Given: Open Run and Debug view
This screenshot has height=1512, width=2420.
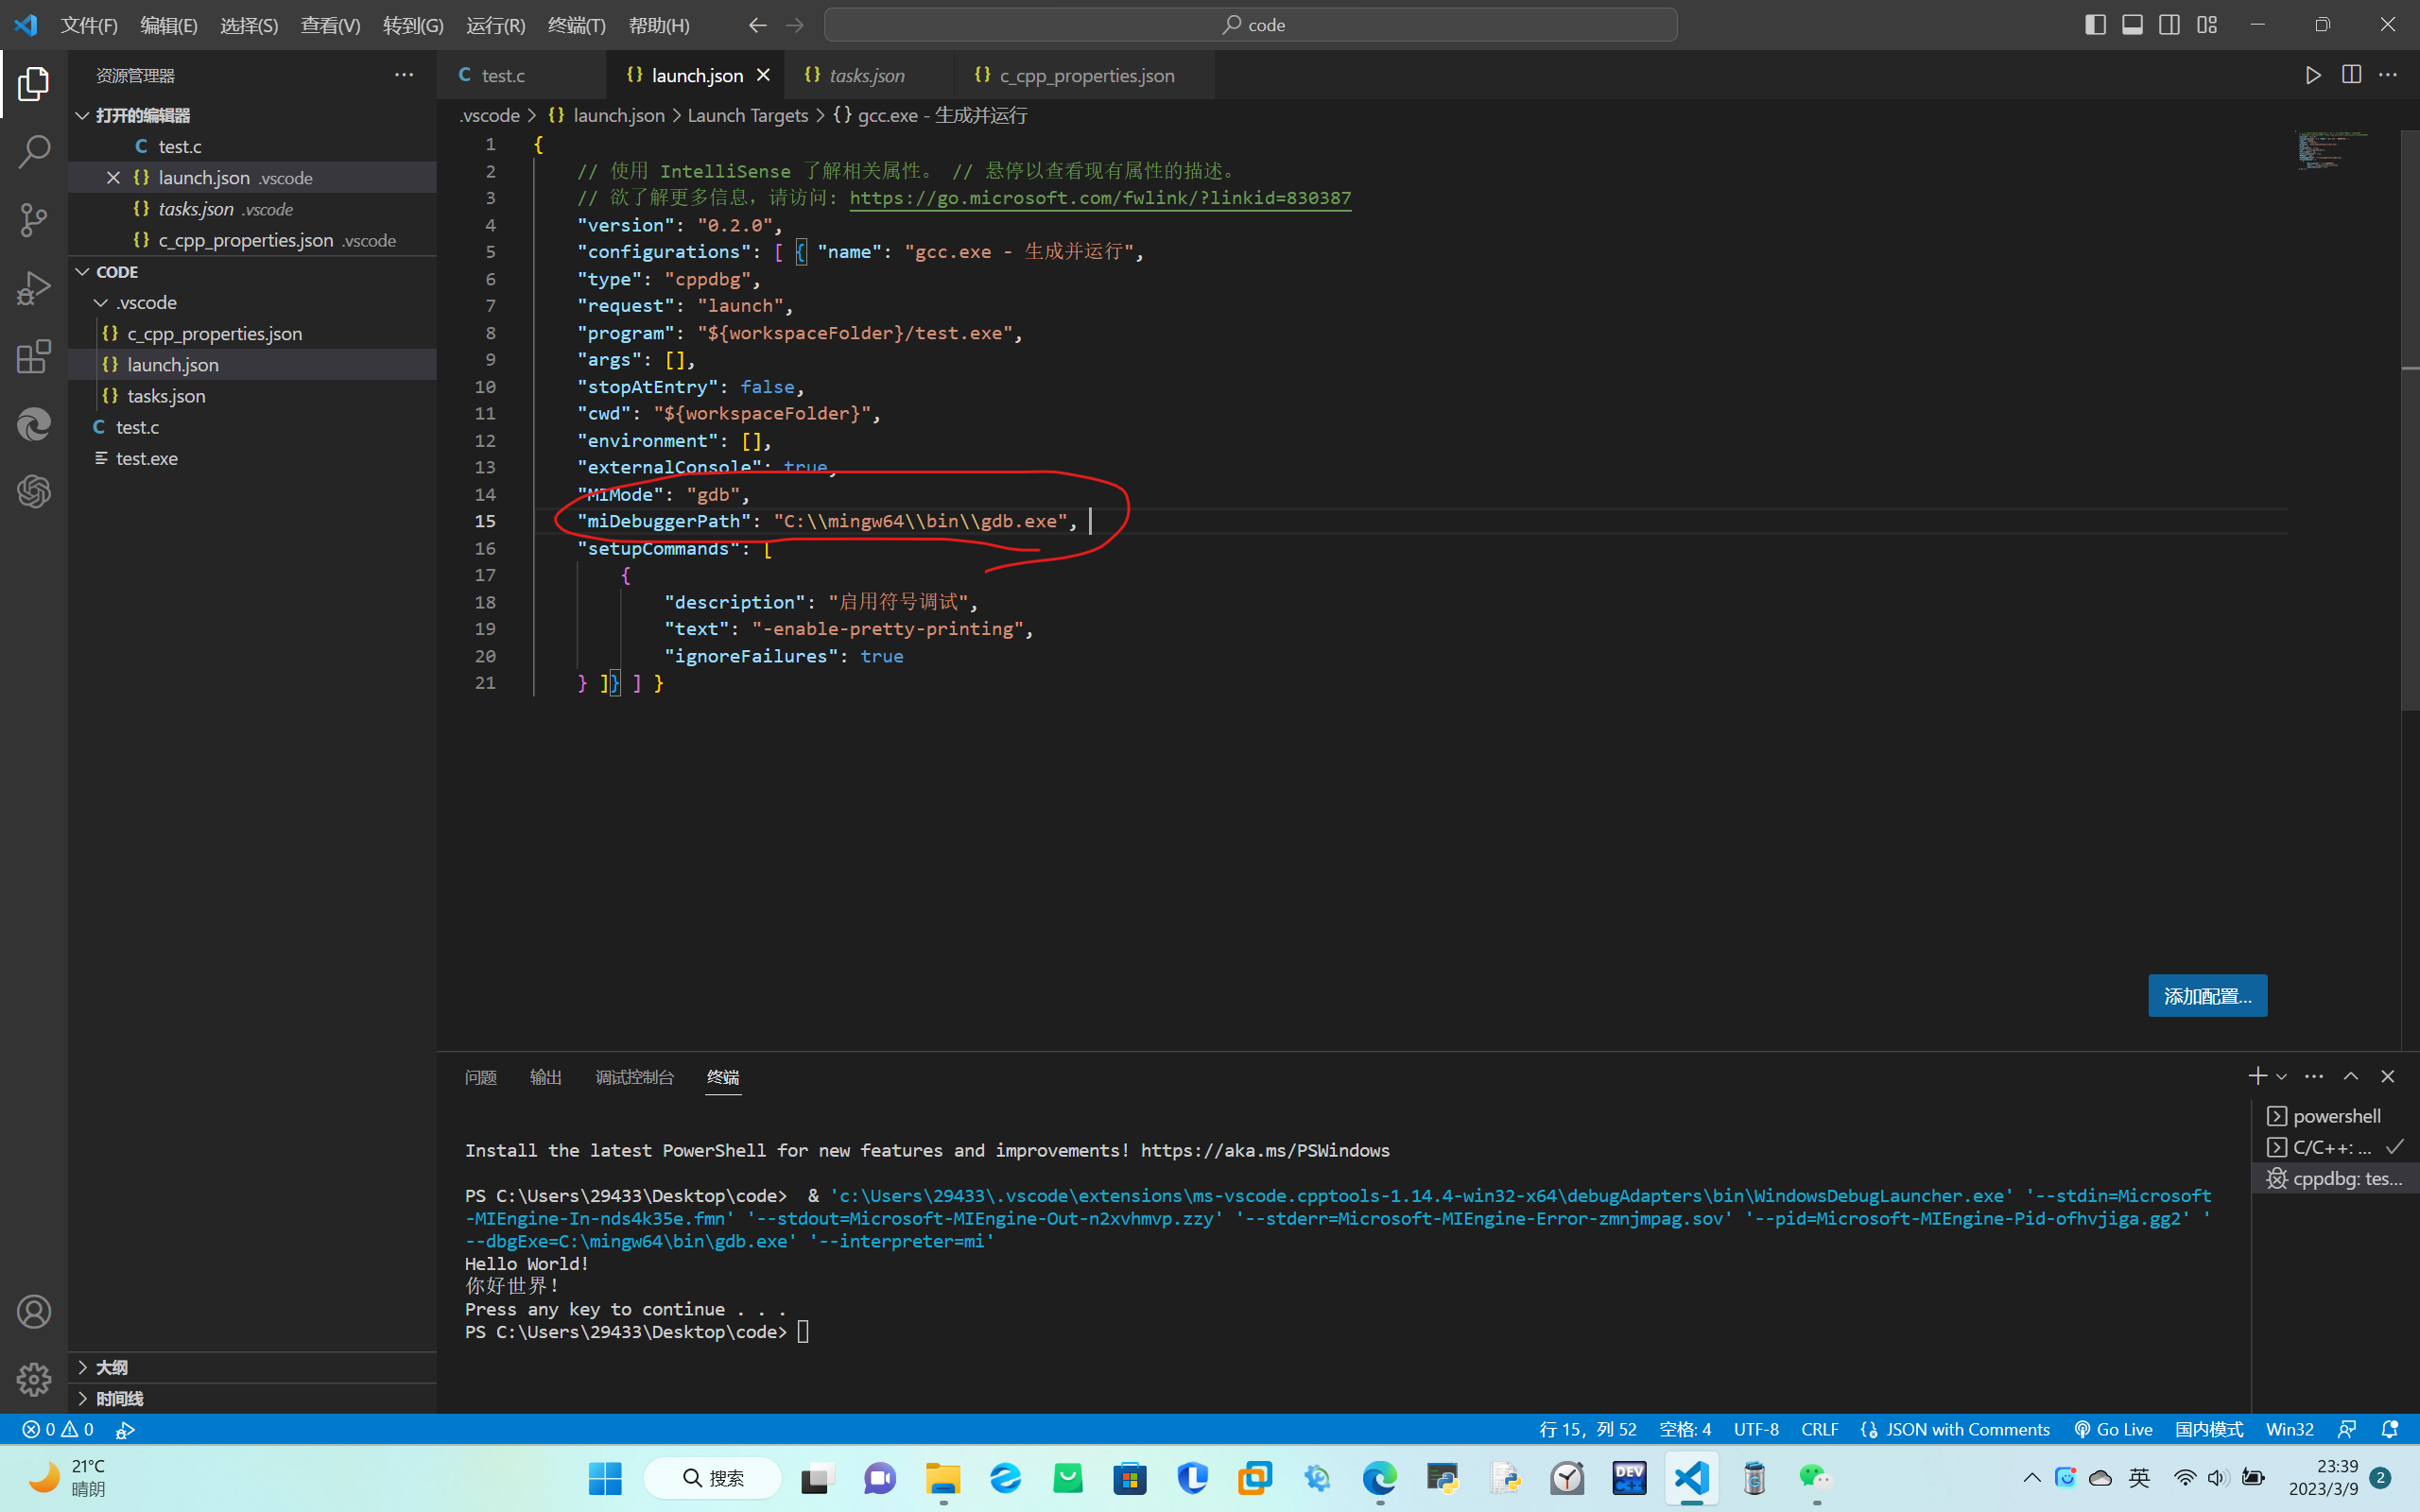Looking at the screenshot, I should (33, 288).
